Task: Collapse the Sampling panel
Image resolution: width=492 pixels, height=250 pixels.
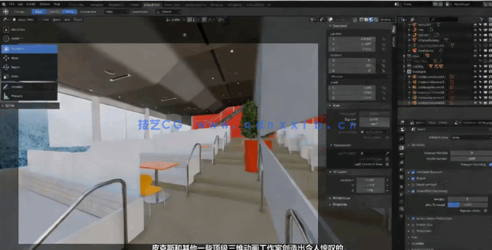Action: tap(417, 145)
